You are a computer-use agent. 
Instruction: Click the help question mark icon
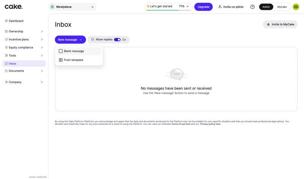pyautogui.click(x=252, y=7)
